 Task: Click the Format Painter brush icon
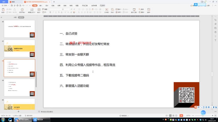(x=15, y=9)
